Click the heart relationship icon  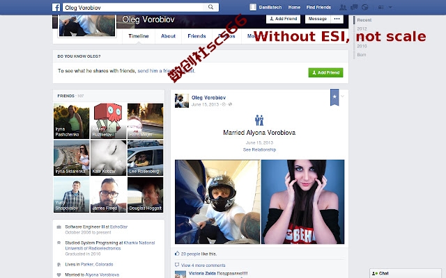point(59,275)
